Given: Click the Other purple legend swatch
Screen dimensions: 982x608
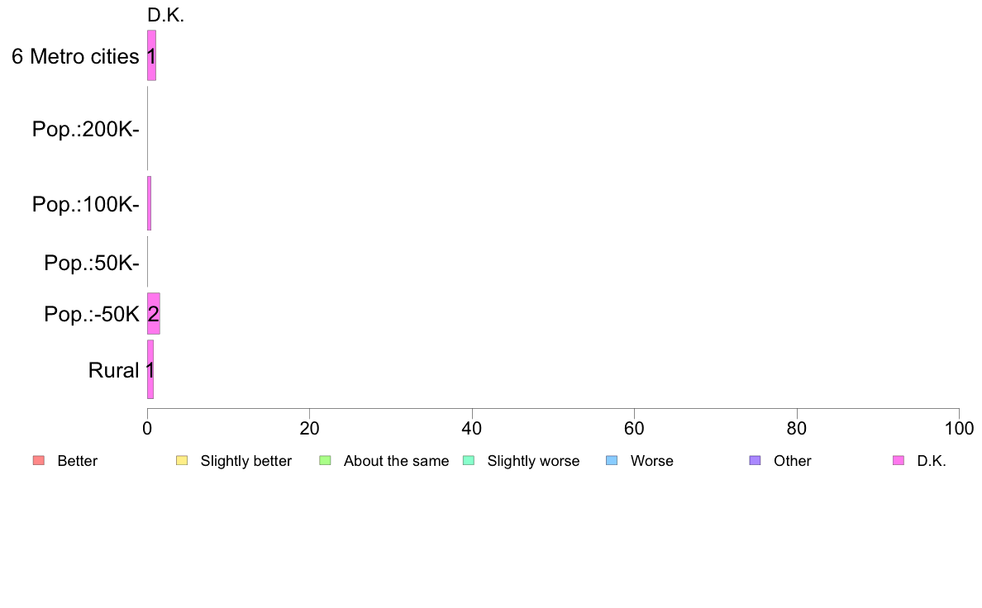Looking at the screenshot, I should 756,460.
